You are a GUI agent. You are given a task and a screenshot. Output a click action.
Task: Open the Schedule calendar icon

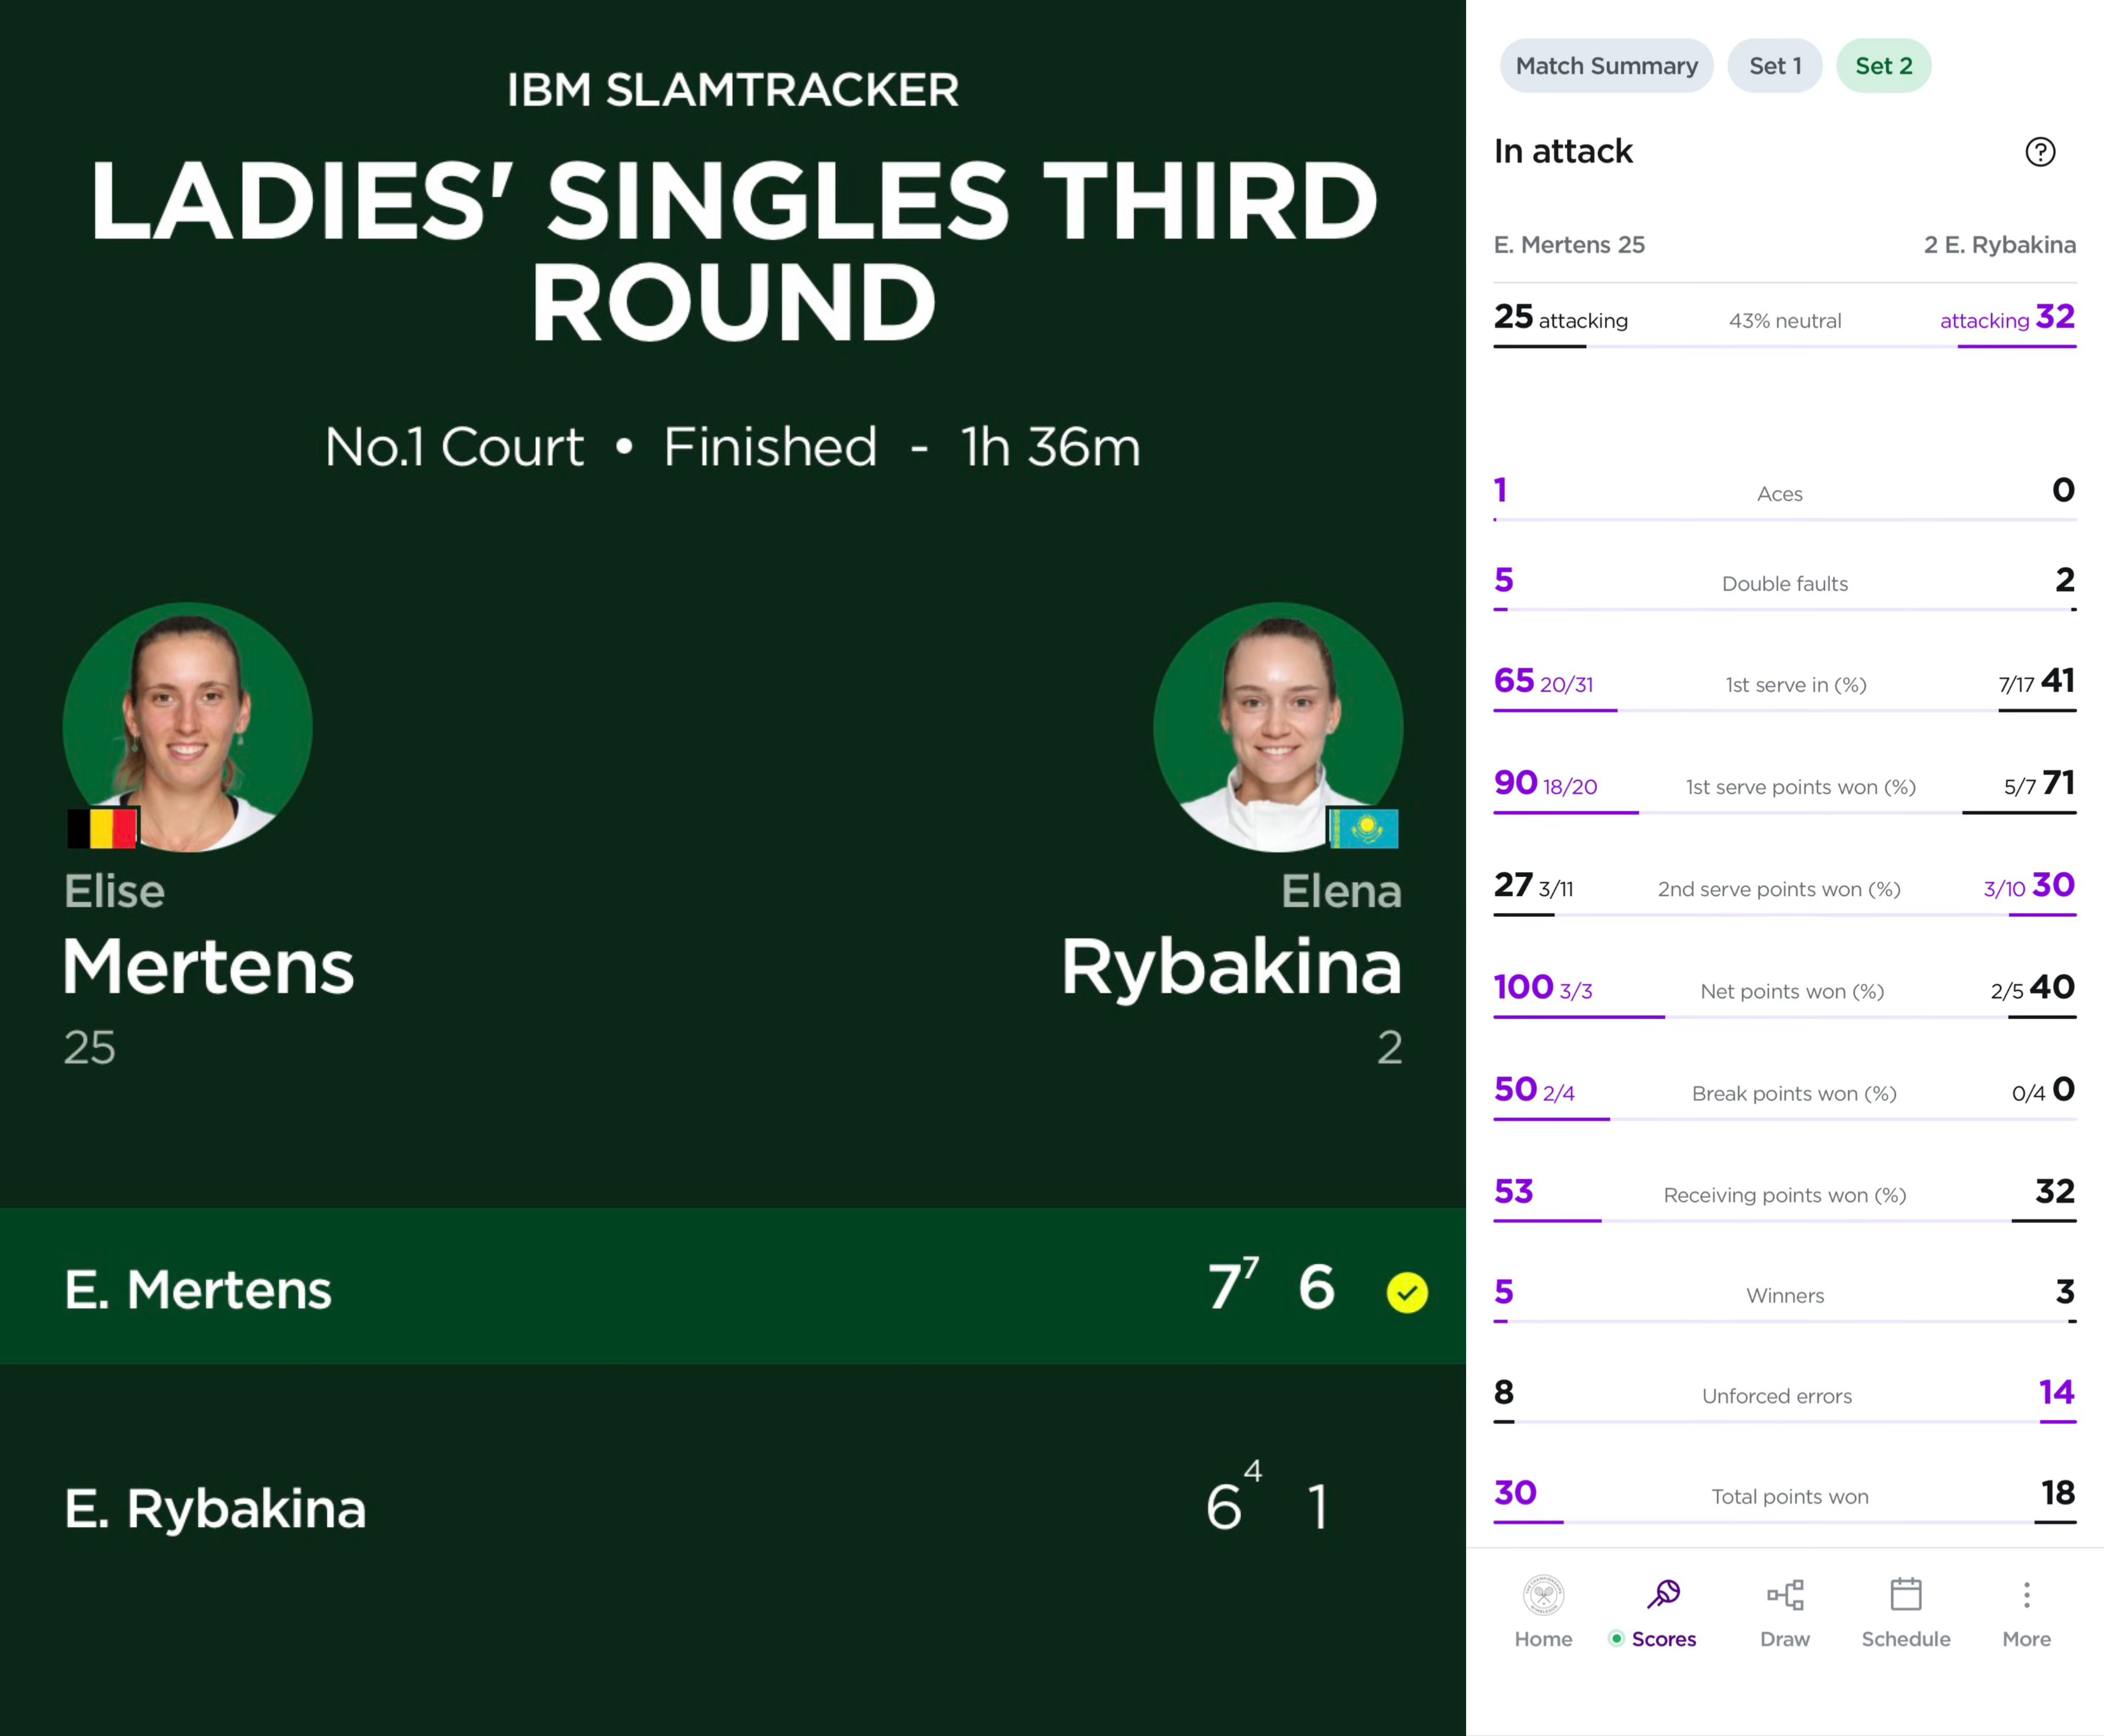(x=1906, y=1594)
